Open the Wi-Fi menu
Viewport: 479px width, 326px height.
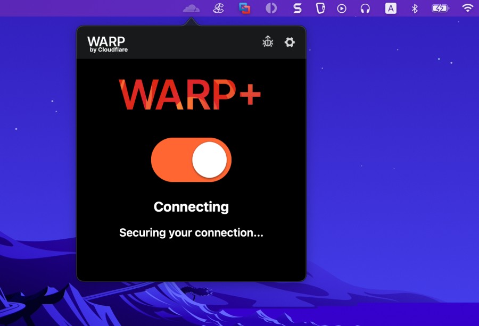(x=467, y=8)
